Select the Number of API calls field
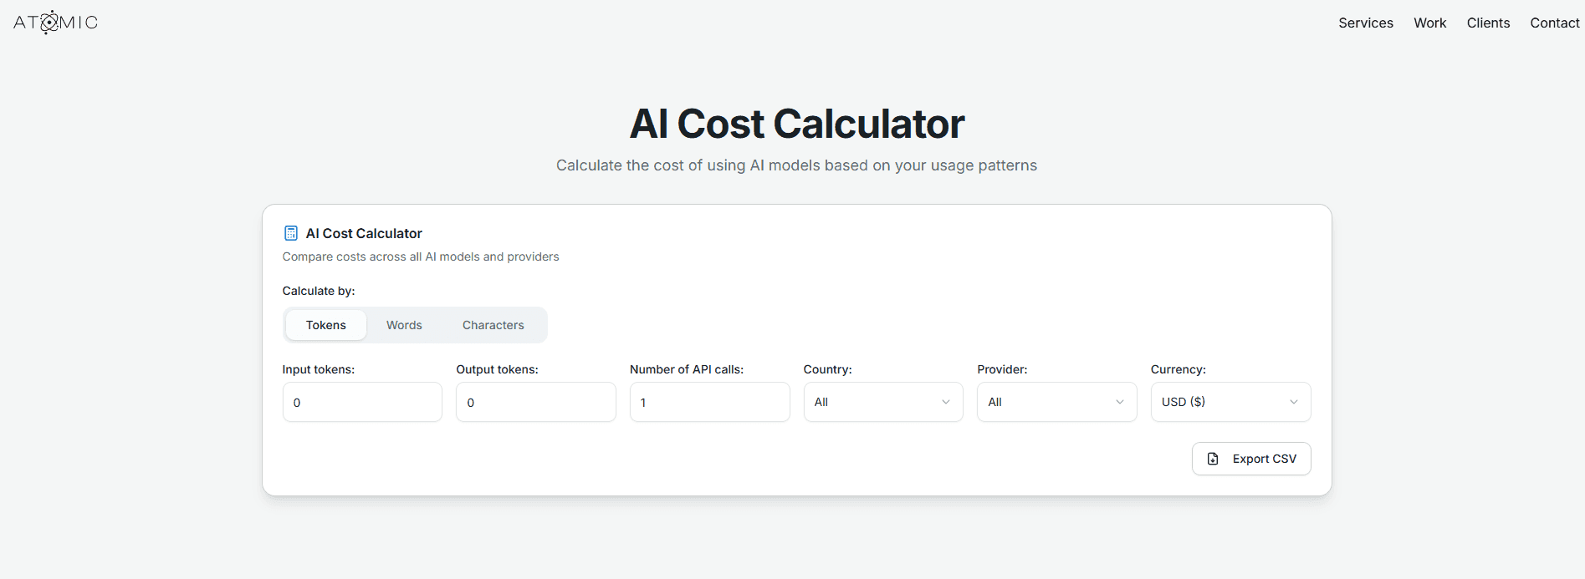This screenshot has width=1585, height=579. tap(709, 402)
